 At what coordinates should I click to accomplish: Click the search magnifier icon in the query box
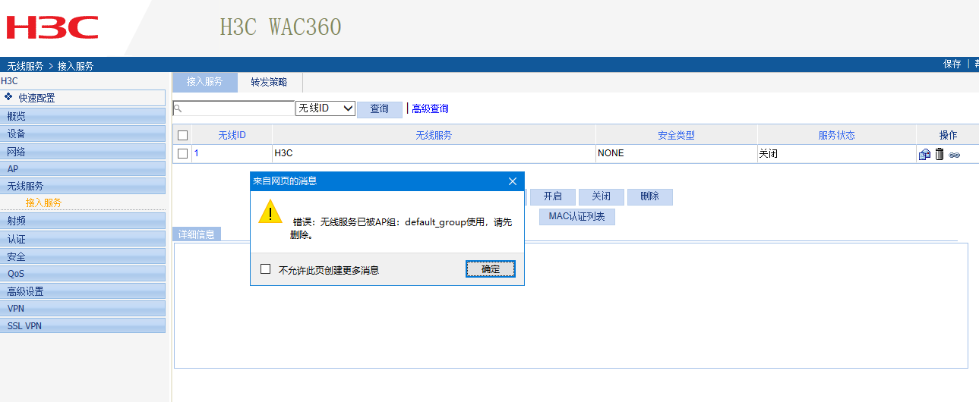click(x=178, y=108)
